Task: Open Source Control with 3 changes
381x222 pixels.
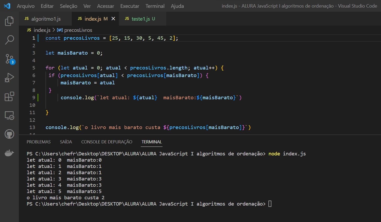Action: tap(10, 59)
